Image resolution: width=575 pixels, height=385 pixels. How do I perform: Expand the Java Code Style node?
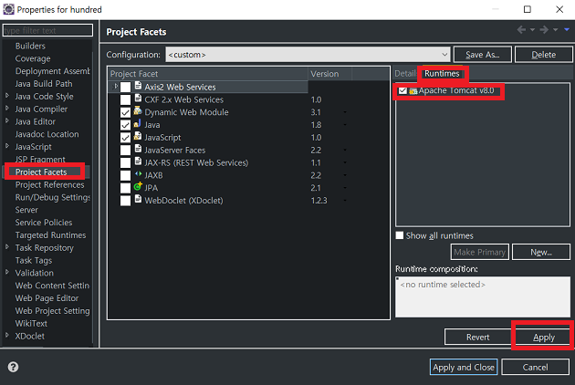click(x=7, y=96)
